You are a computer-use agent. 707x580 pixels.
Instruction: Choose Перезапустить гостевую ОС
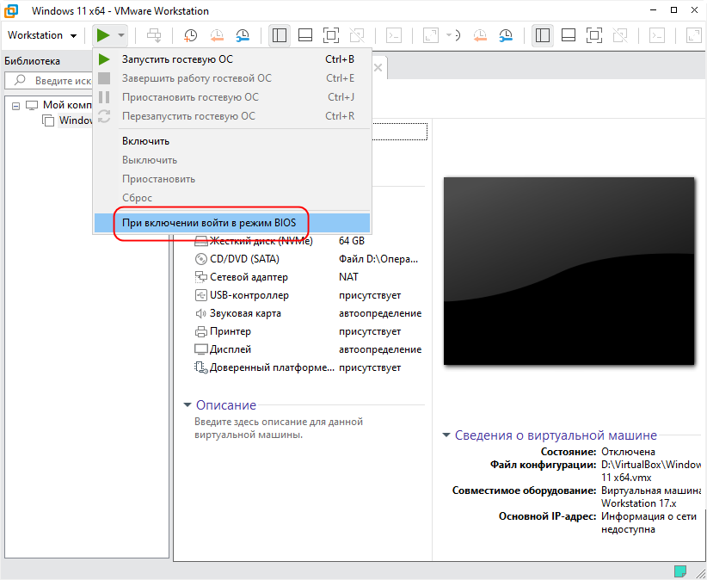pos(231,116)
